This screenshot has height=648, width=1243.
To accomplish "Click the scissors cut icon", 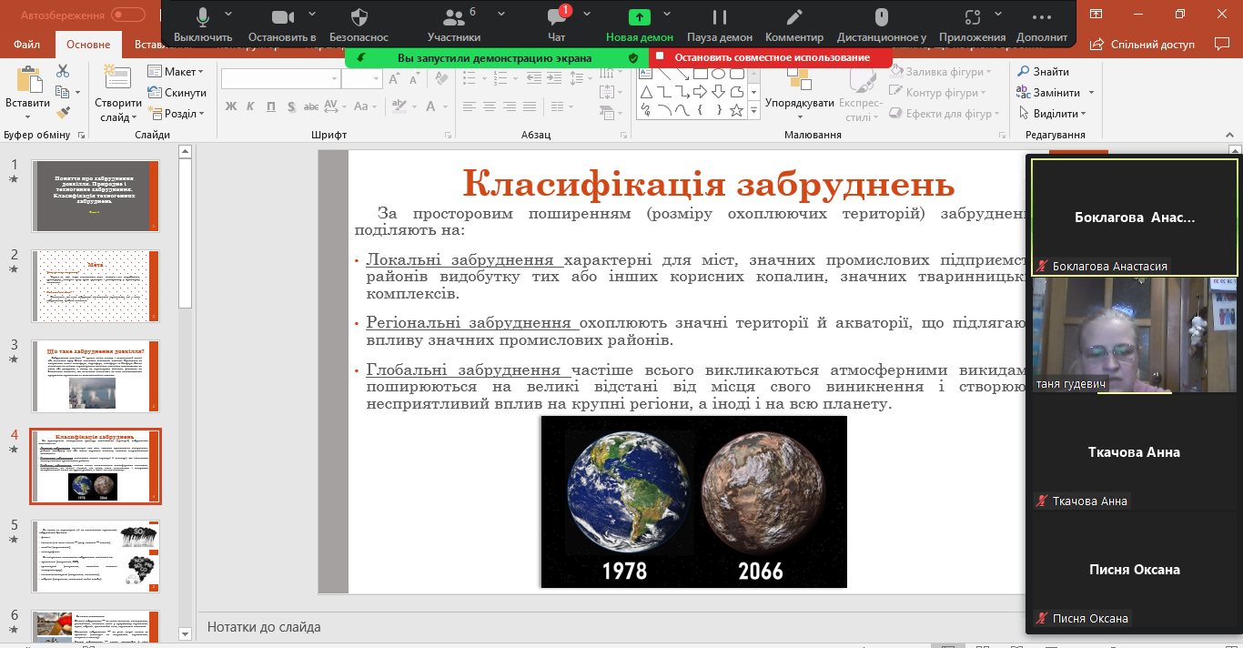I will (x=63, y=72).
